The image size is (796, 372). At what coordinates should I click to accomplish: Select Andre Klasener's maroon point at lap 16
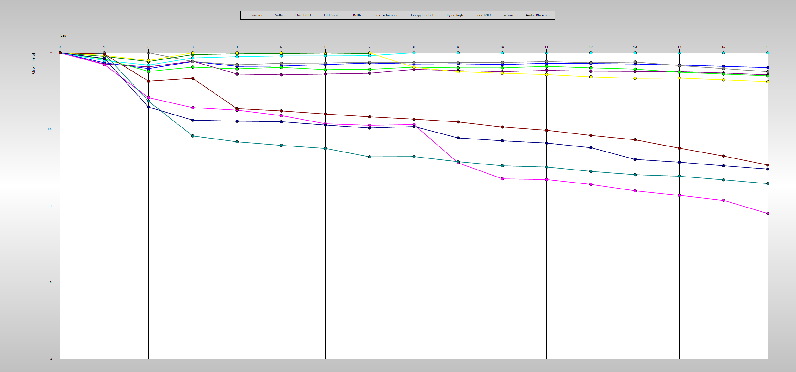click(x=768, y=165)
